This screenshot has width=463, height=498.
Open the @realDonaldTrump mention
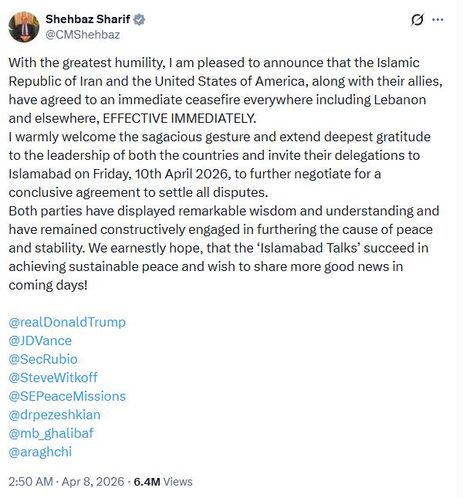pyautogui.click(x=67, y=322)
